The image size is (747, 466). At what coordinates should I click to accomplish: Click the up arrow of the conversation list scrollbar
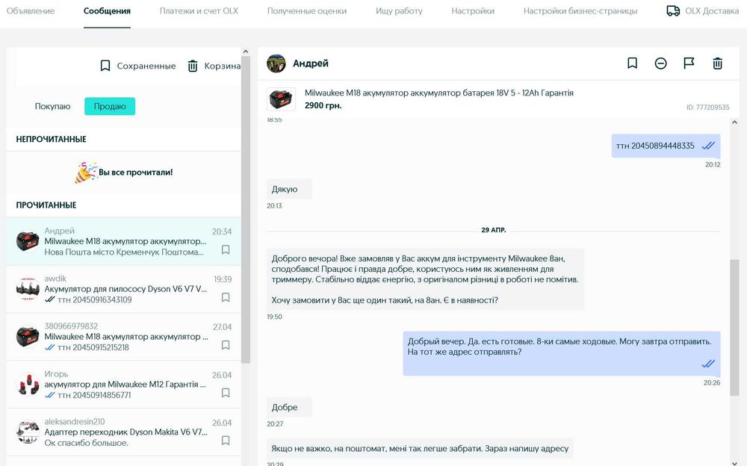click(x=246, y=52)
